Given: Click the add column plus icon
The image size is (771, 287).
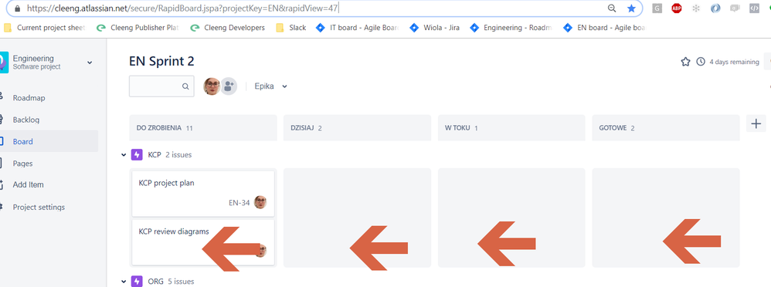Looking at the screenshot, I should pyautogui.click(x=756, y=123).
